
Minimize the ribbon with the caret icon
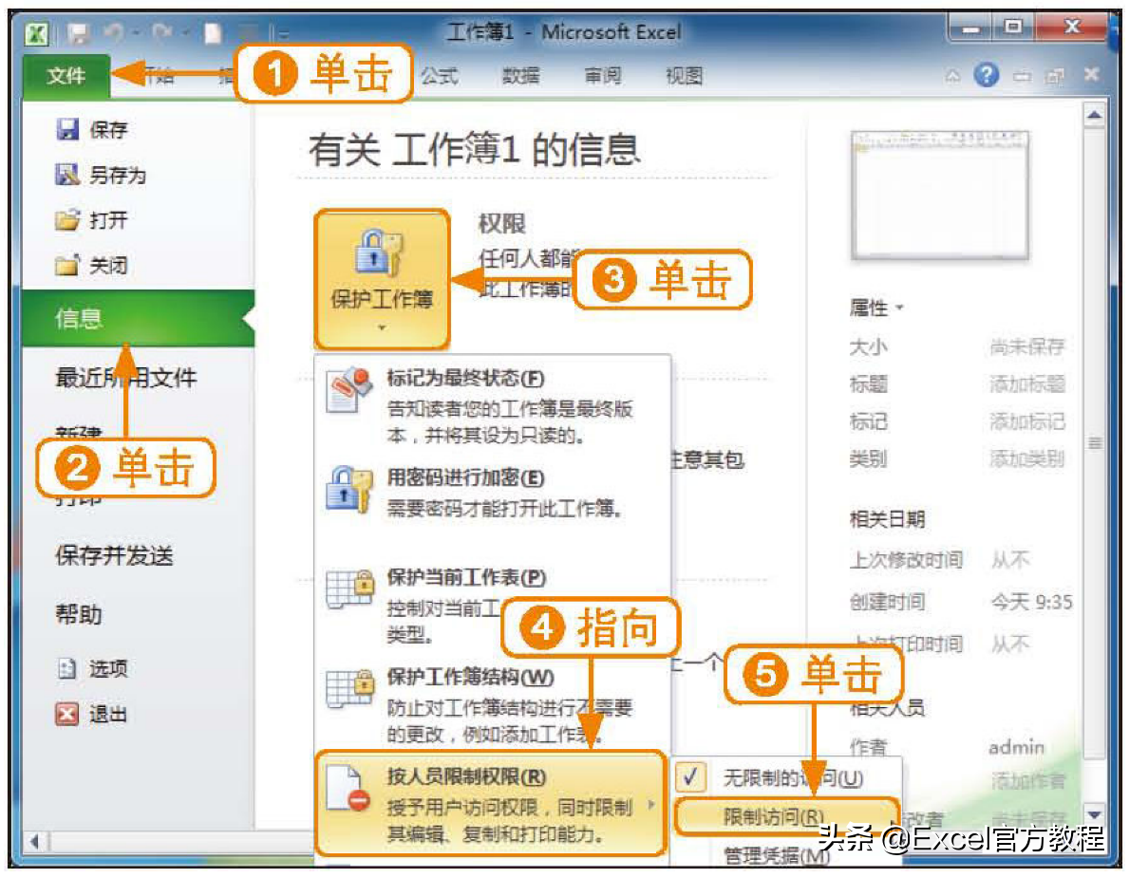coord(952,75)
